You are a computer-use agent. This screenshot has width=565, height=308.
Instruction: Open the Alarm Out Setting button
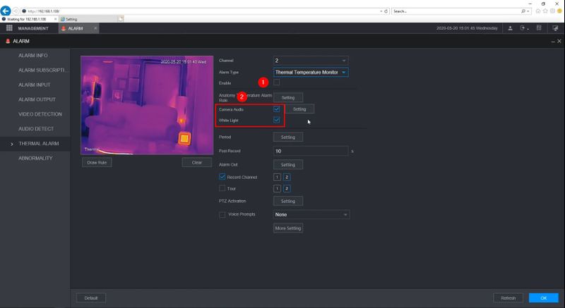[288, 165]
